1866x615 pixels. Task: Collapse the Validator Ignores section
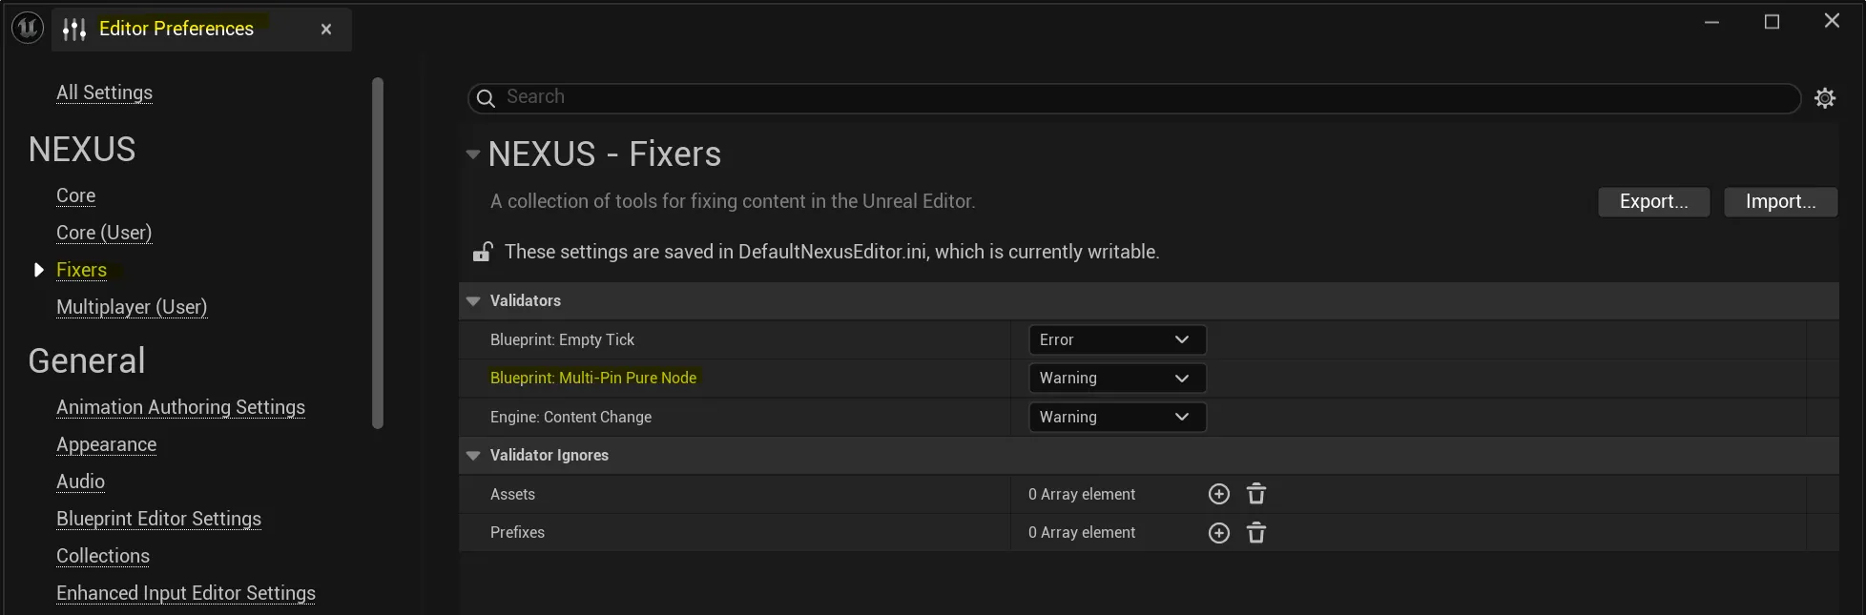coord(473,456)
